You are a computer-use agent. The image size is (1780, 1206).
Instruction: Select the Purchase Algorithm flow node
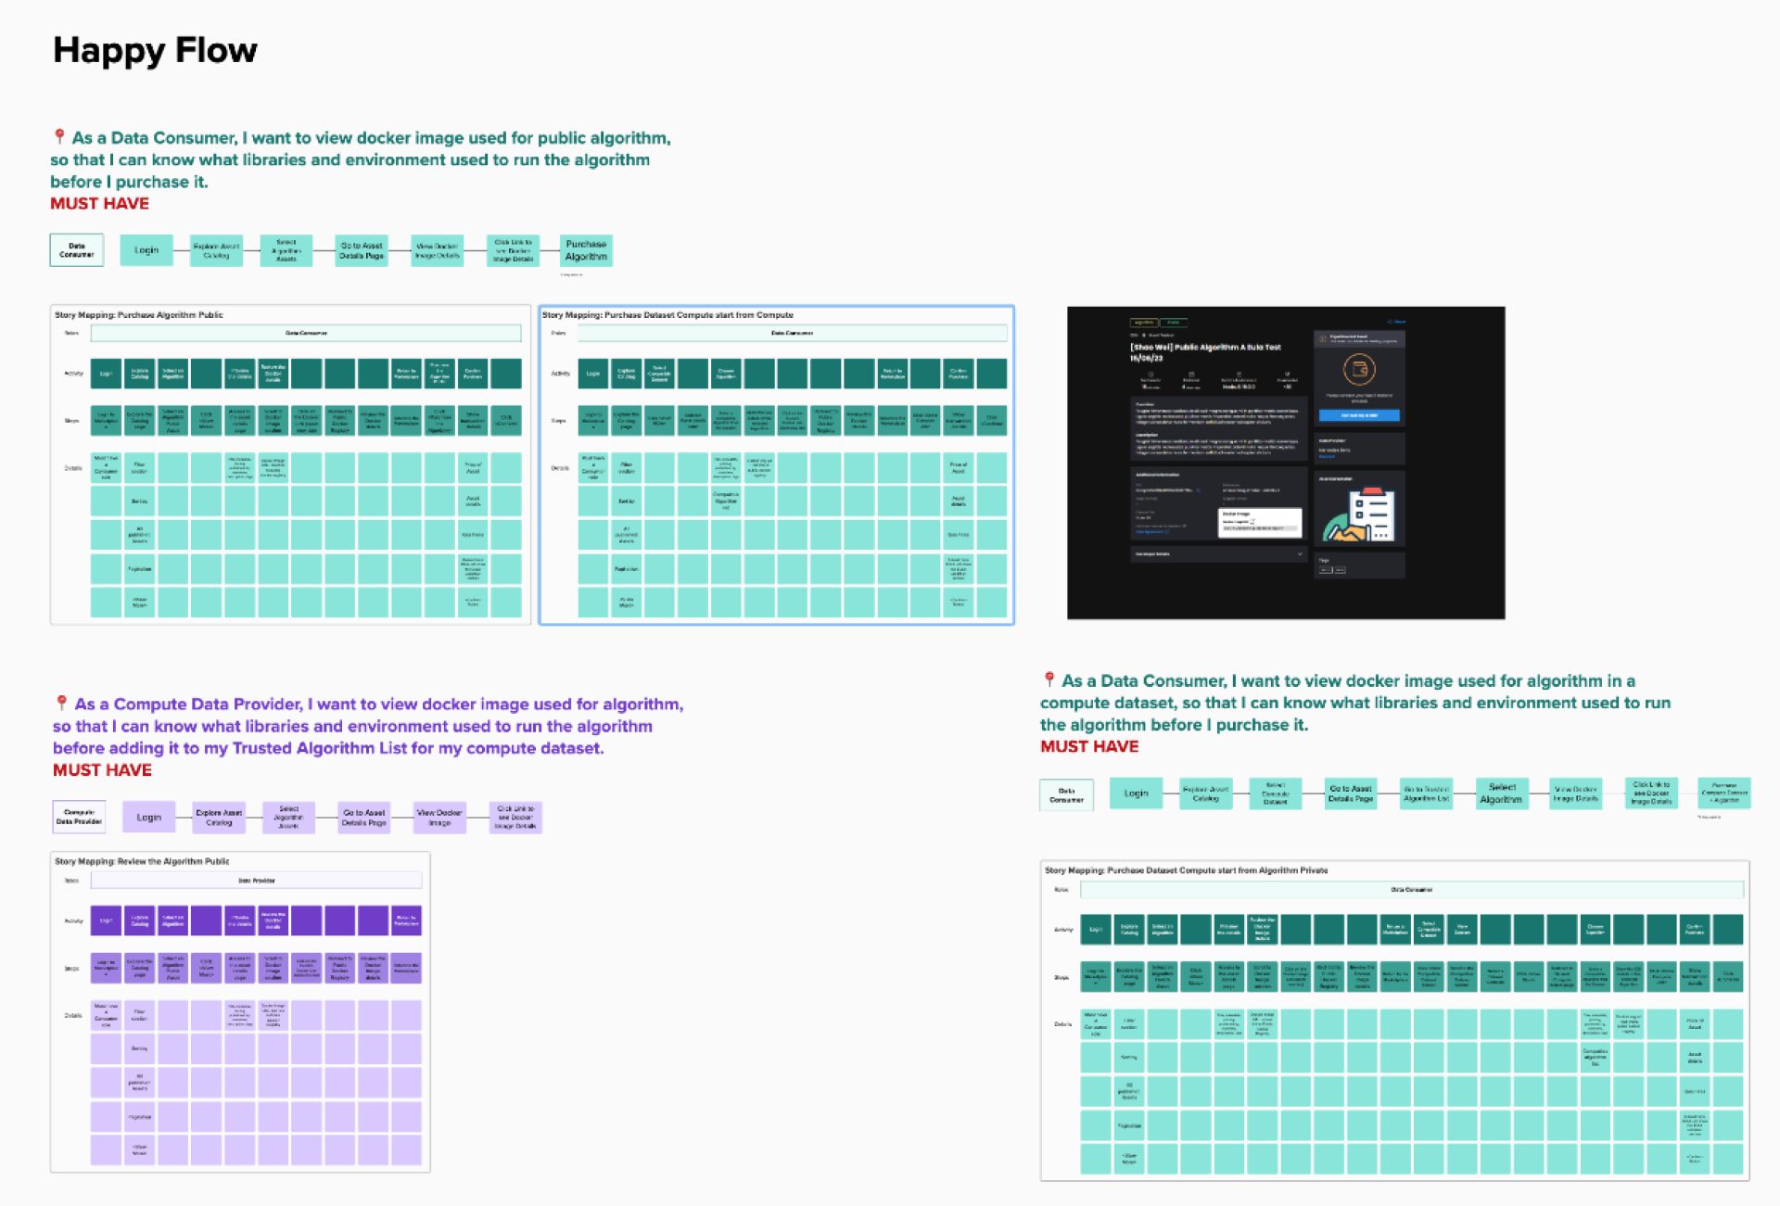pos(585,249)
